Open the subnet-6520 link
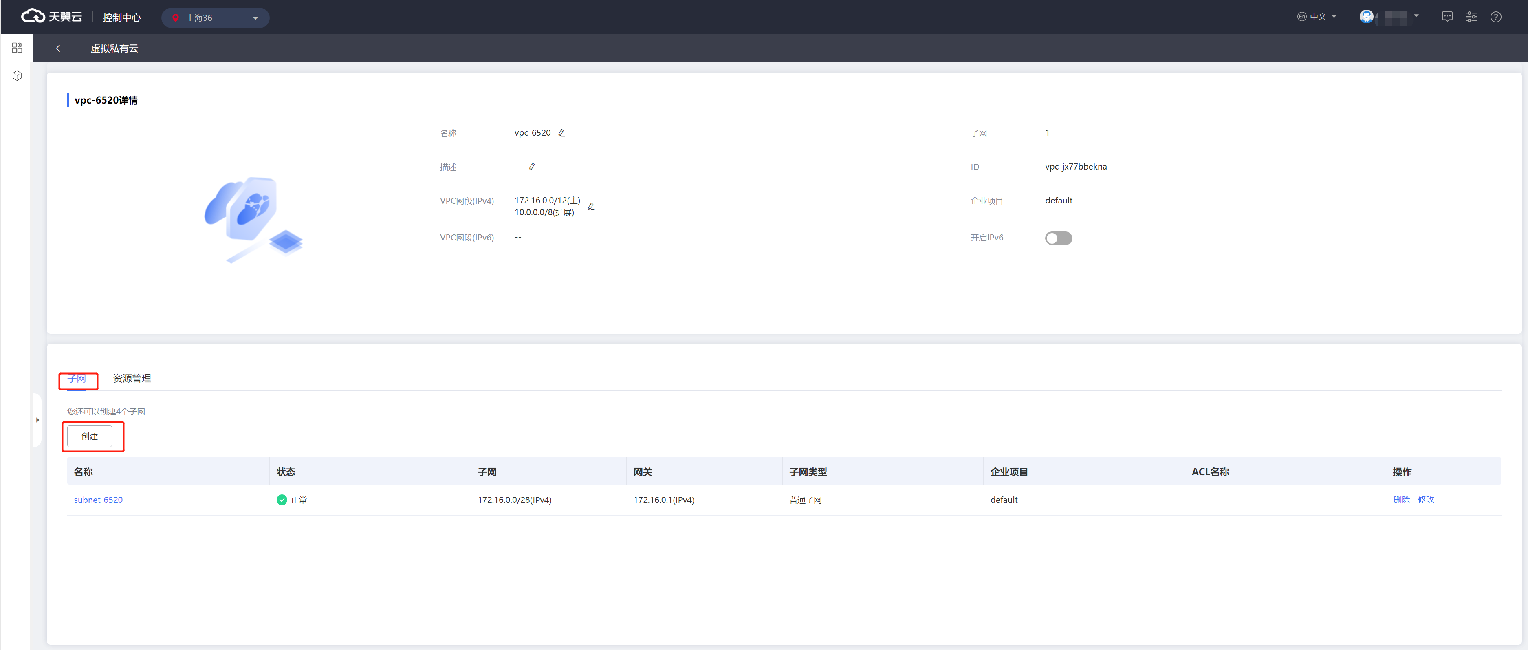The height and width of the screenshot is (650, 1528). (98, 500)
